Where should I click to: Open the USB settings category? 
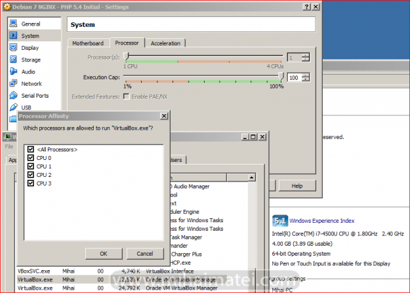(34, 107)
